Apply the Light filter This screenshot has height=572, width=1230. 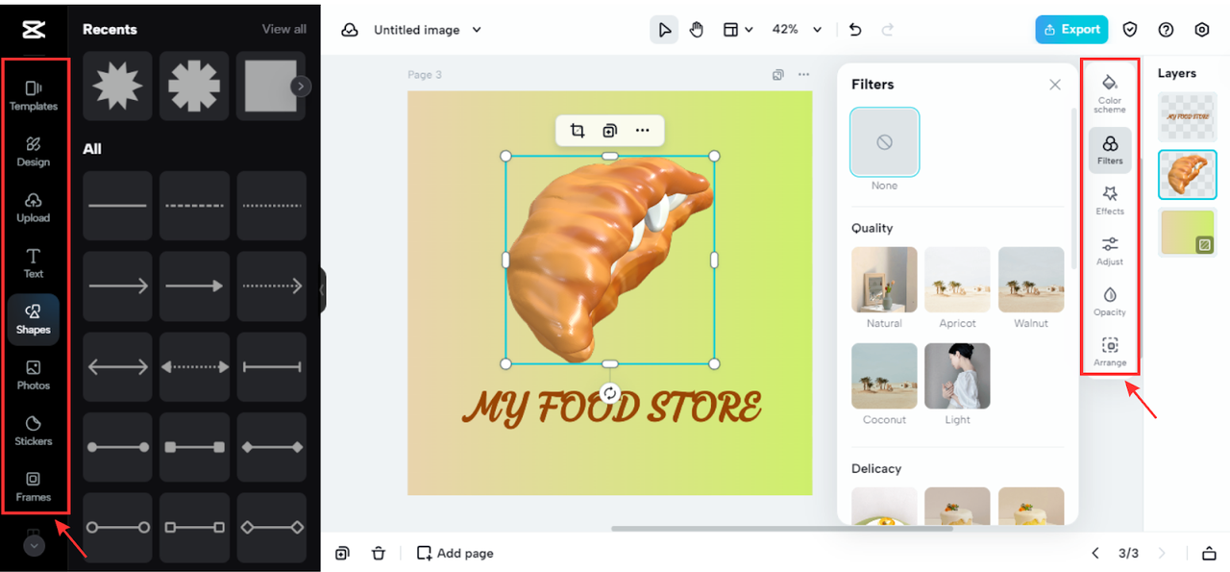[x=957, y=376]
